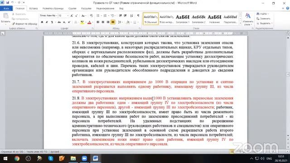Click shading paint bucket button

point(128,22)
